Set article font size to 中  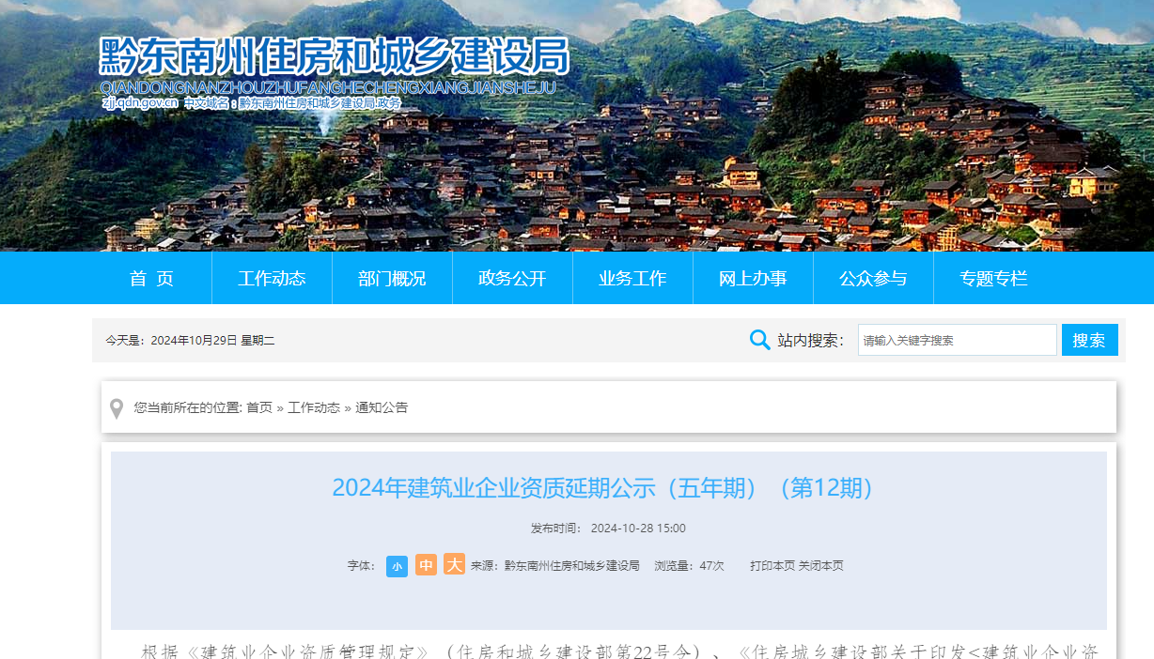(425, 565)
